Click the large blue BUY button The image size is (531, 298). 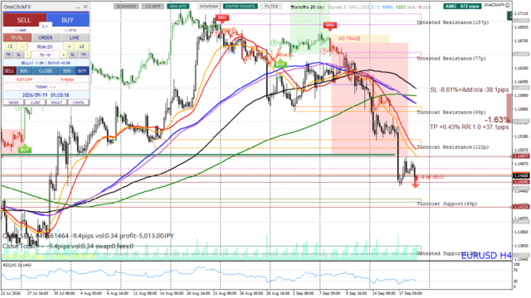click(67, 20)
